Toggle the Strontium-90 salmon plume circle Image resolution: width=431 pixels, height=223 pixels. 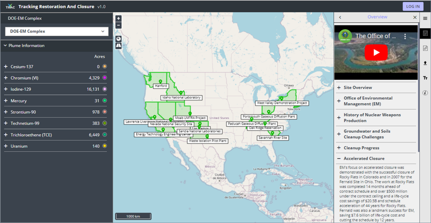105,112
